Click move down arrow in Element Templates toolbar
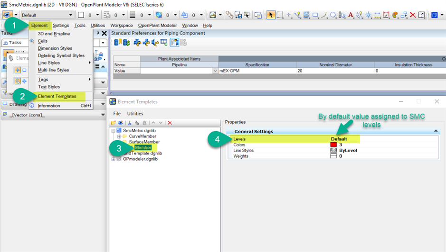 coord(161,123)
